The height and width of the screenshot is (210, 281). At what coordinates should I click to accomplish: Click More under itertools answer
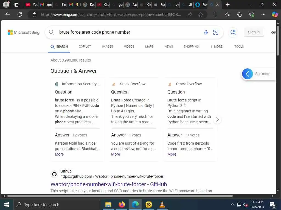(x=172, y=154)
